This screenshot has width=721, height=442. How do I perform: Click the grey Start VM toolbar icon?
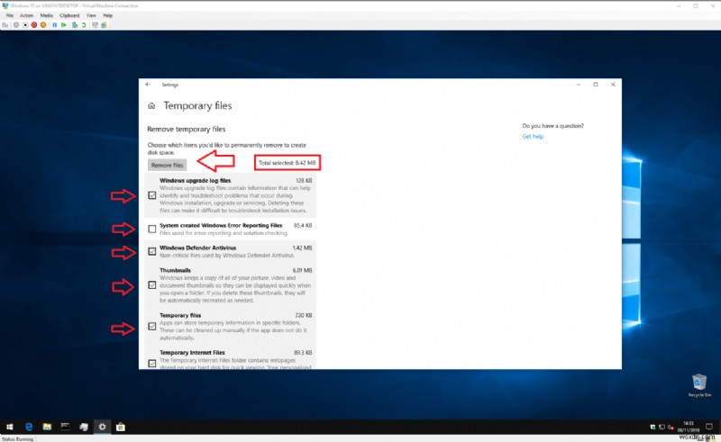point(16,25)
